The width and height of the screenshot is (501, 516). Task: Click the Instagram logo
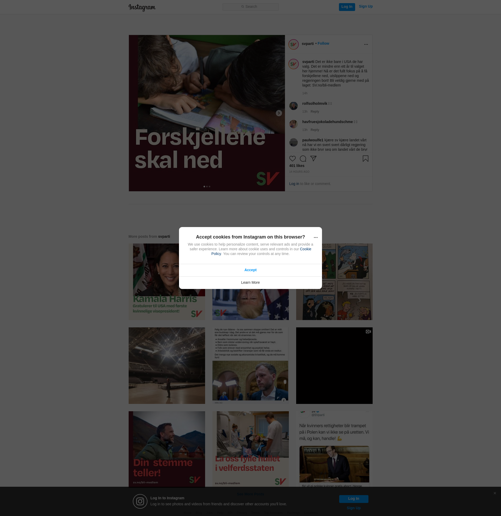click(142, 7)
